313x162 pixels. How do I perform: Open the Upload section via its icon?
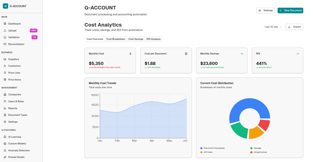click(x=5, y=30)
